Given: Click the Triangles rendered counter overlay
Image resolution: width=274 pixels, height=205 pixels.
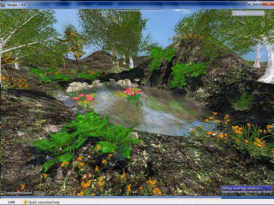Looking at the screenshot, I should click(24, 193).
